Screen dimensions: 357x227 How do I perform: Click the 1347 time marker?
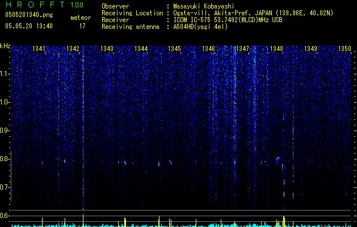tap(243, 49)
